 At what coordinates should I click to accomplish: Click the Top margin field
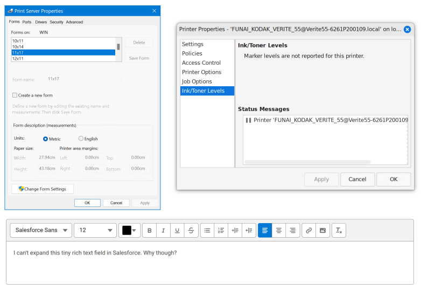pyautogui.click(x=139, y=157)
